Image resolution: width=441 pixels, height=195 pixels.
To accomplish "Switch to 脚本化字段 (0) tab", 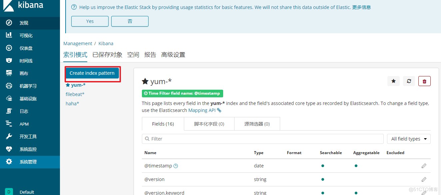I will 209,124.
